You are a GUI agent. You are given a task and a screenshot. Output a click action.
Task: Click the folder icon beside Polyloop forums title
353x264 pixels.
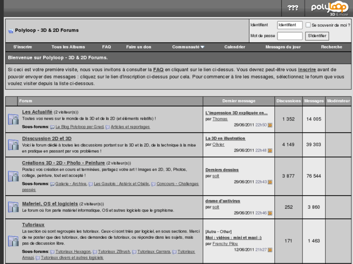(x=11, y=31)
